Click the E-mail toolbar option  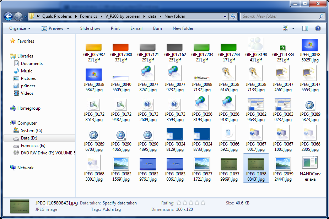[x=136, y=28]
